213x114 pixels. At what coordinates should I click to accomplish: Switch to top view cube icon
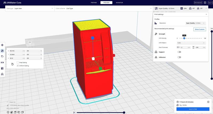[15, 112]
